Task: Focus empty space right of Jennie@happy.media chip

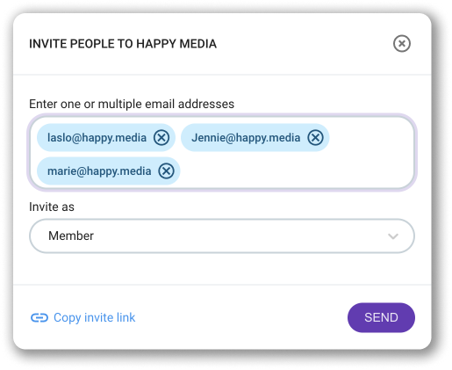Action: coord(370,138)
